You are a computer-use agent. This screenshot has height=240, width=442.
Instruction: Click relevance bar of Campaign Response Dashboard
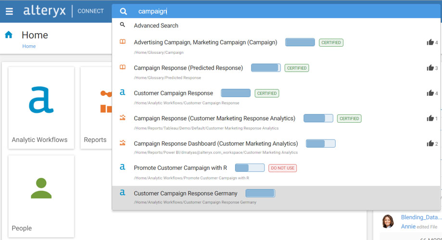[x=321, y=143]
